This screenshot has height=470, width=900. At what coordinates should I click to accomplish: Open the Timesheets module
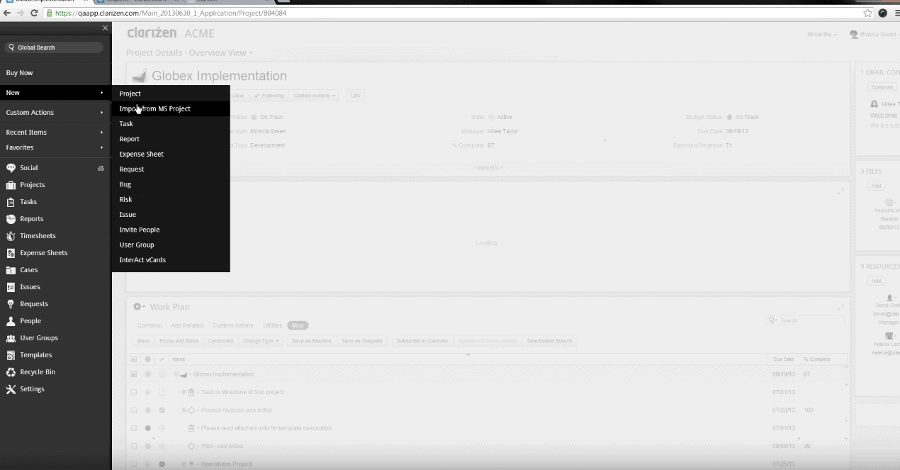click(38, 236)
